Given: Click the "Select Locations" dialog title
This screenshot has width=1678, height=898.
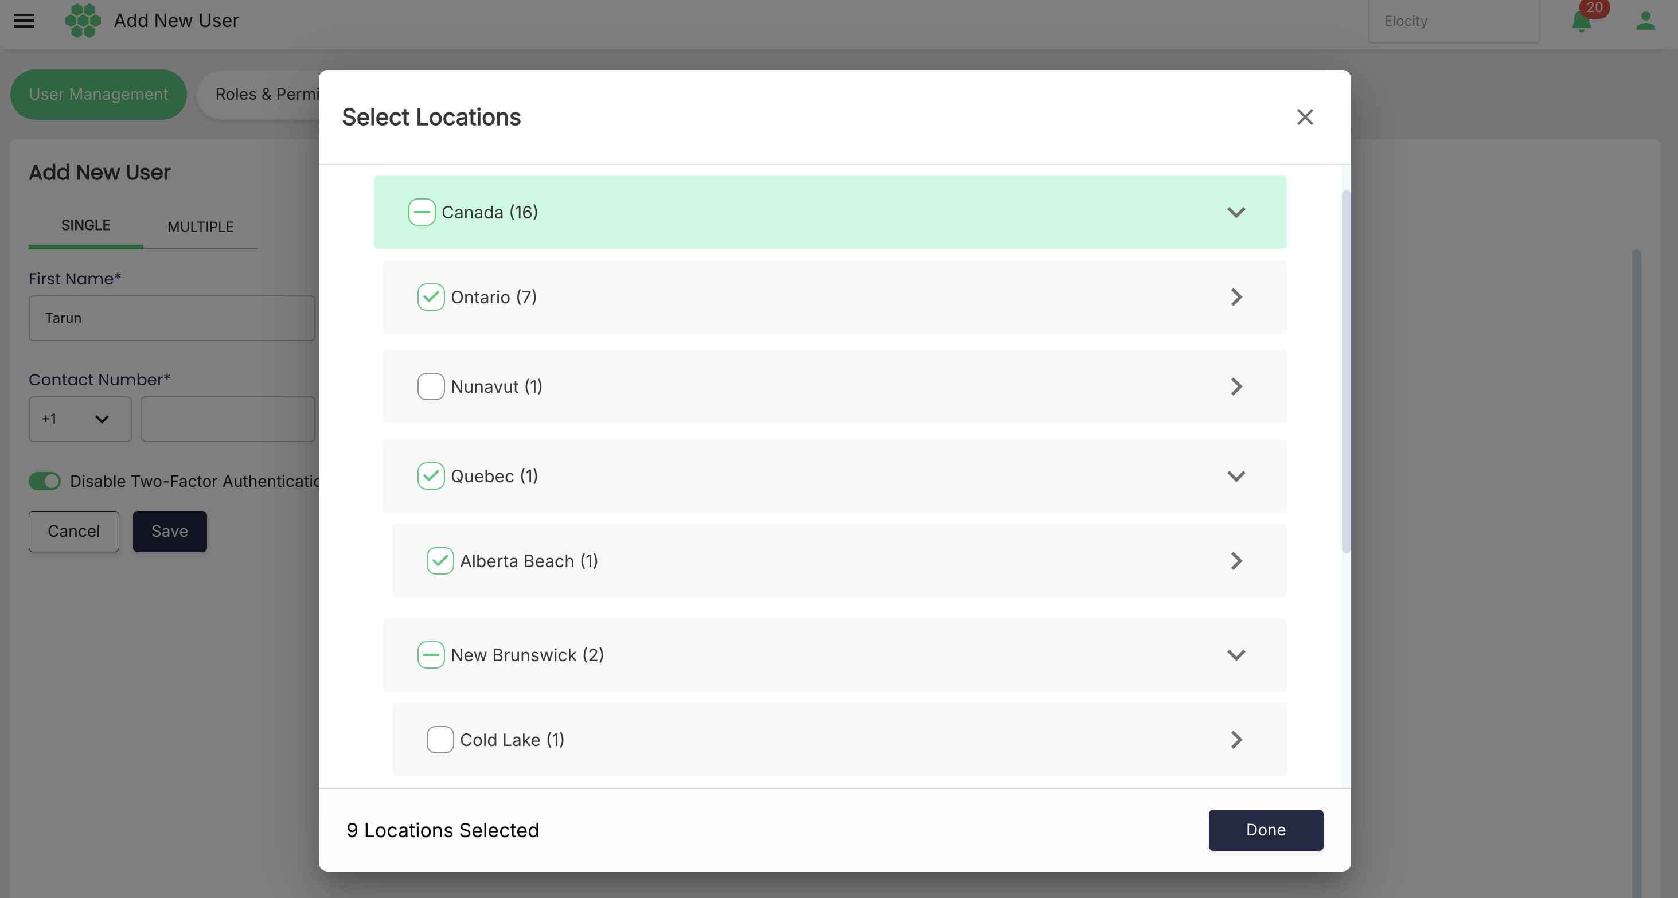Looking at the screenshot, I should [431, 117].
